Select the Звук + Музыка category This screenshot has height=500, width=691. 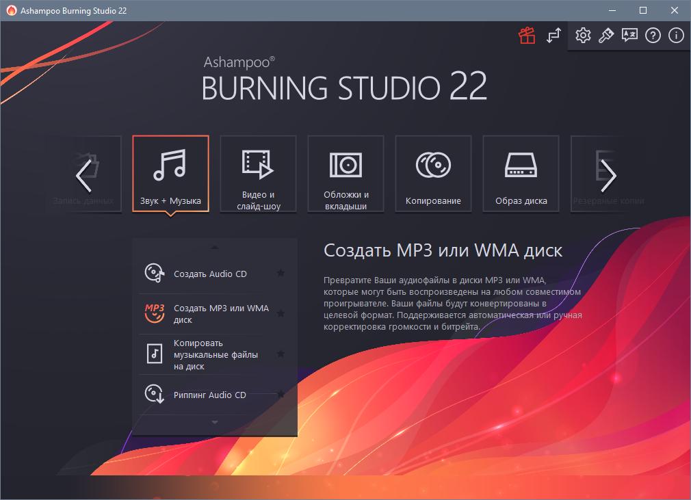(170, 174)
